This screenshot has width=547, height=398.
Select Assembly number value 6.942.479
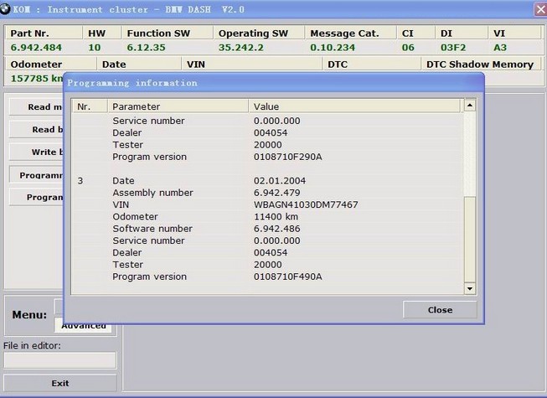pos(276,193)
